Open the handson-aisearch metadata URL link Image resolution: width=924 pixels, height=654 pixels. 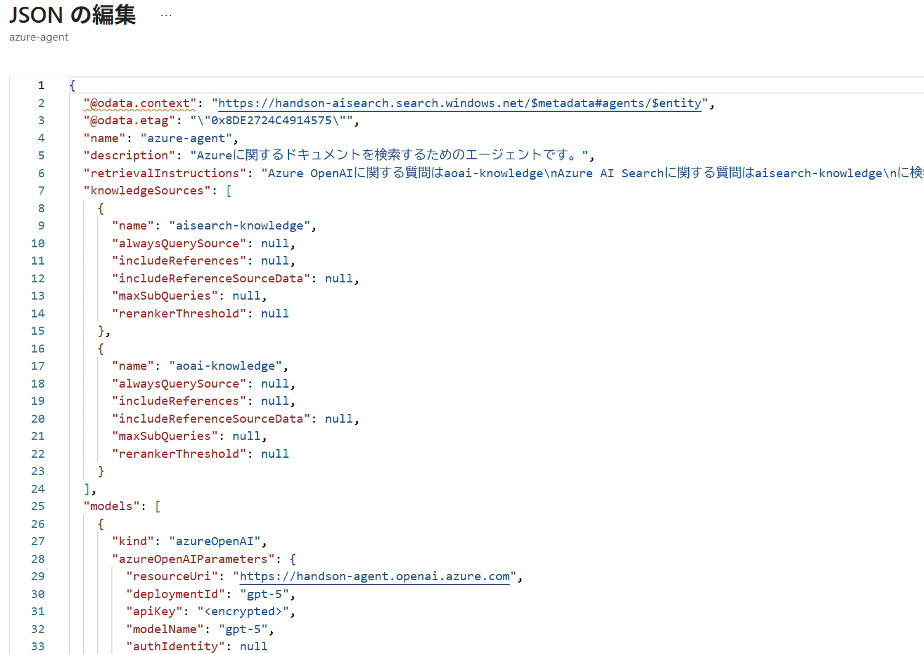(x=460, y=103)
